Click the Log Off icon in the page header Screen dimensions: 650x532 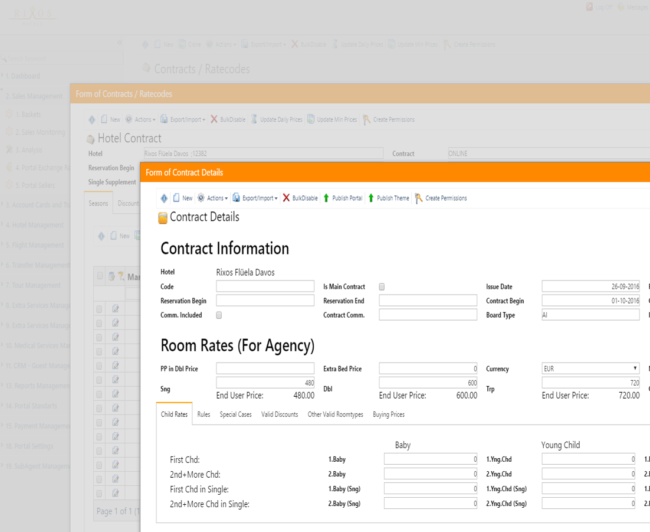(589, 7)
